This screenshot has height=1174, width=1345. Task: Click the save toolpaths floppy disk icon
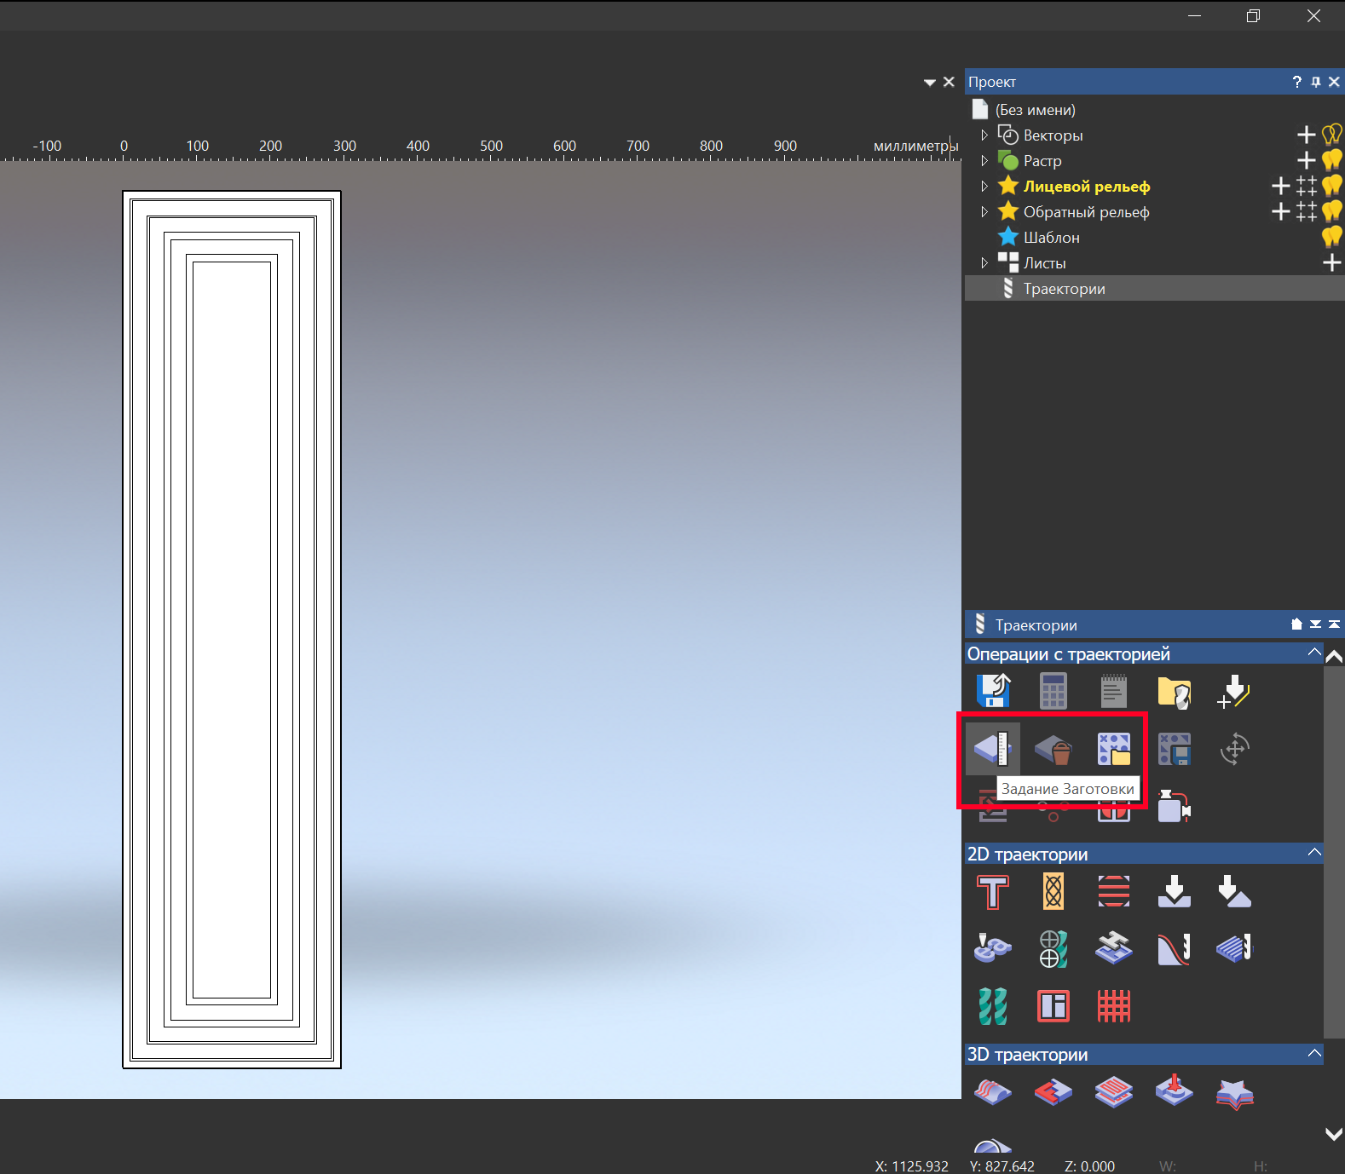point(993,691)
